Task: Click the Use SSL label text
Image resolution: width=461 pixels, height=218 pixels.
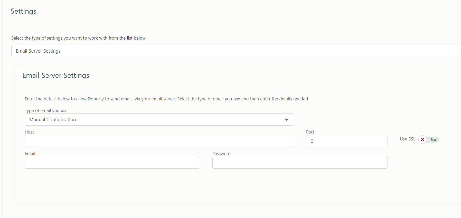Action: tap(407, 139)
